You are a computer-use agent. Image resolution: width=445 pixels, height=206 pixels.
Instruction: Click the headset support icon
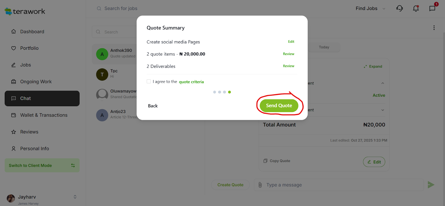[399, 8]
